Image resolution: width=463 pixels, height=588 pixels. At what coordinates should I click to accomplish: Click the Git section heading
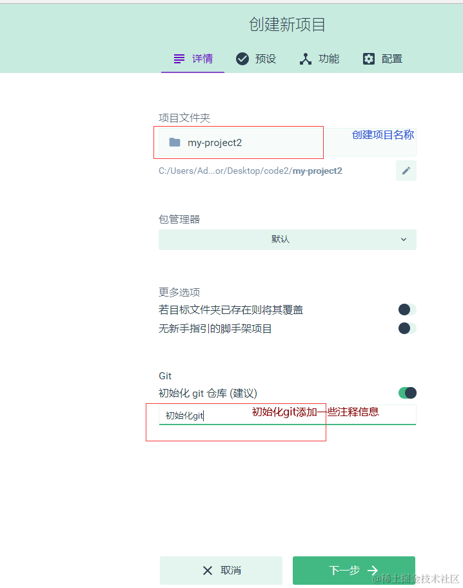pos(165,376)
